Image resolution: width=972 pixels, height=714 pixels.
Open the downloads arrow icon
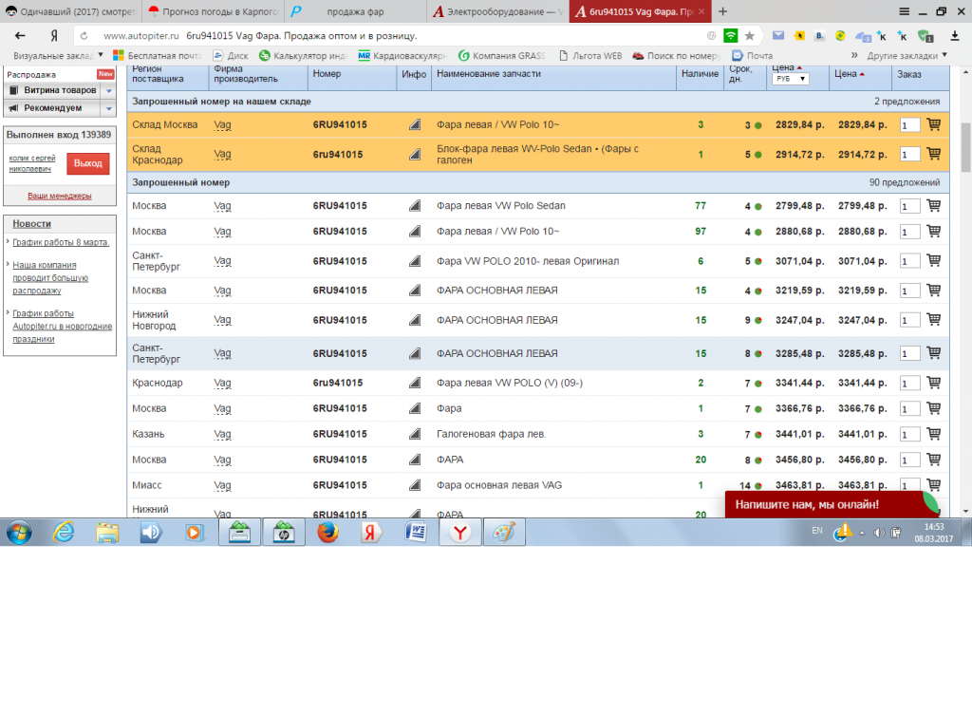coord(955,36)
